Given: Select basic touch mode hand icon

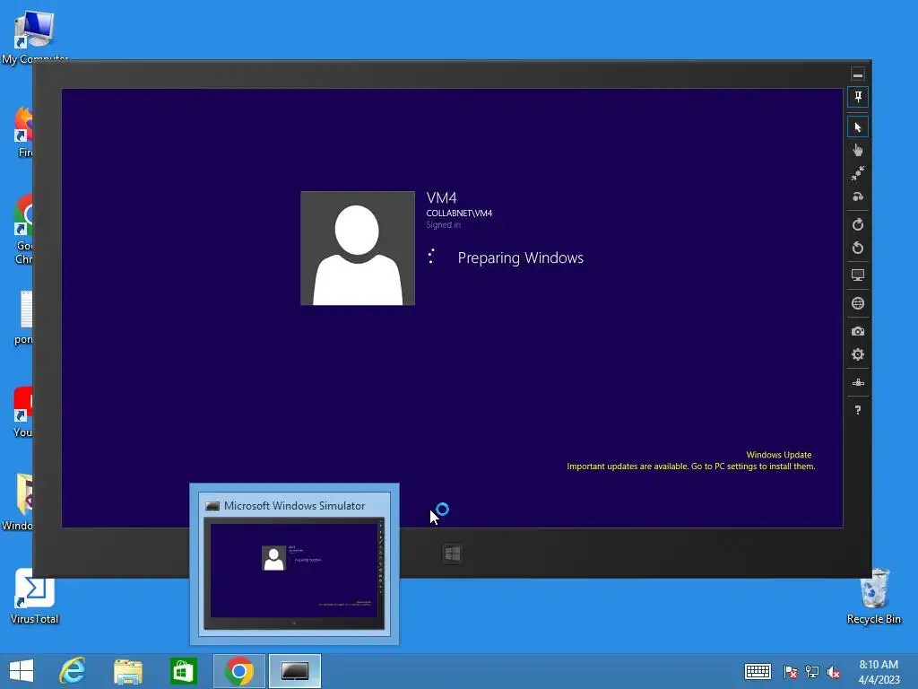Looking at the screenshot, I should pyautogui.click(x=858, y=151).
